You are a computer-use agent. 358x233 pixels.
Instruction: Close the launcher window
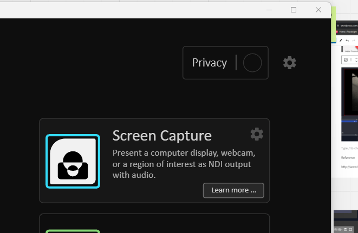[x=318, y=10]
